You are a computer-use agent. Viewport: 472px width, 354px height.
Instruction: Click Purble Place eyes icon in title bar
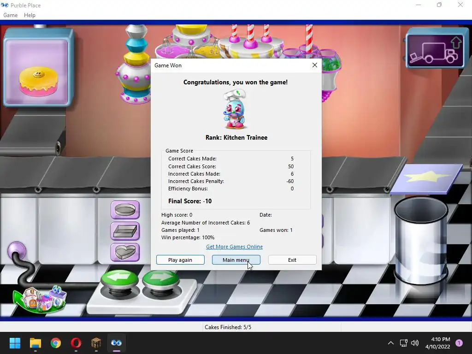pyautogui.click(x=5, y=5)
